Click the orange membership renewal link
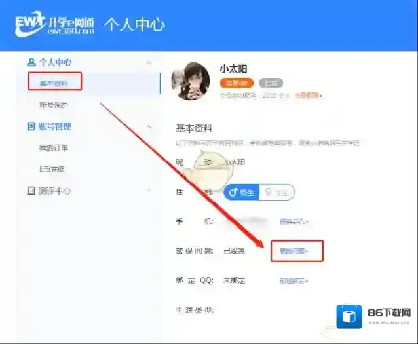 [x=308, y=95]
